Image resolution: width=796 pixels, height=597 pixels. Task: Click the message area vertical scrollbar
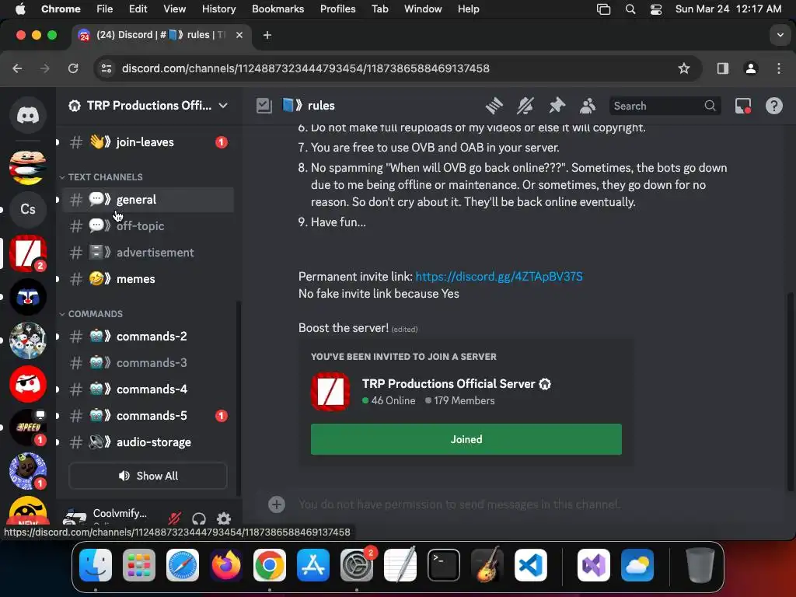click(790, 392)
